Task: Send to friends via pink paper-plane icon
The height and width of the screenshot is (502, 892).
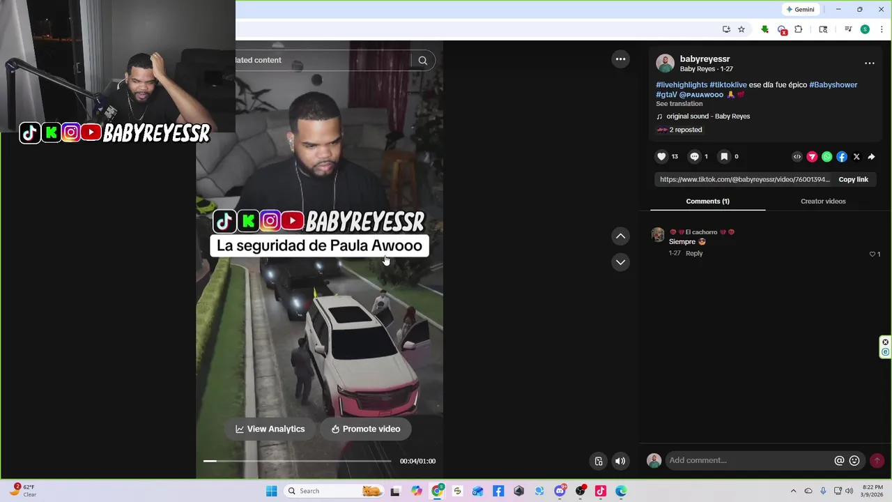Action: click(812, 157)
